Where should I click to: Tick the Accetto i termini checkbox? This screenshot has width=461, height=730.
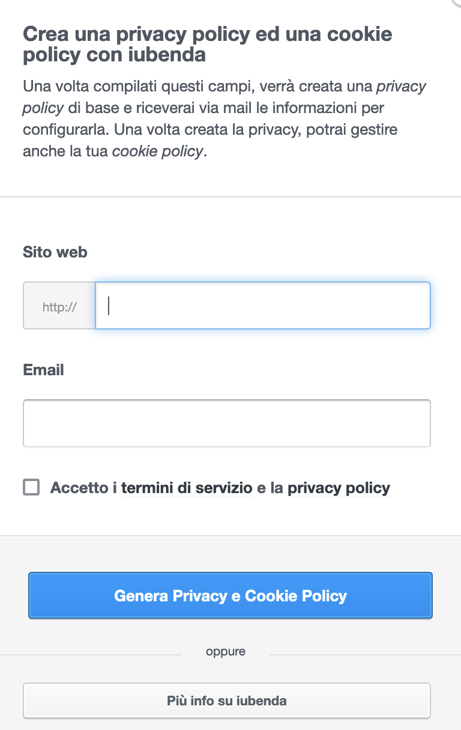coord(31,487)
